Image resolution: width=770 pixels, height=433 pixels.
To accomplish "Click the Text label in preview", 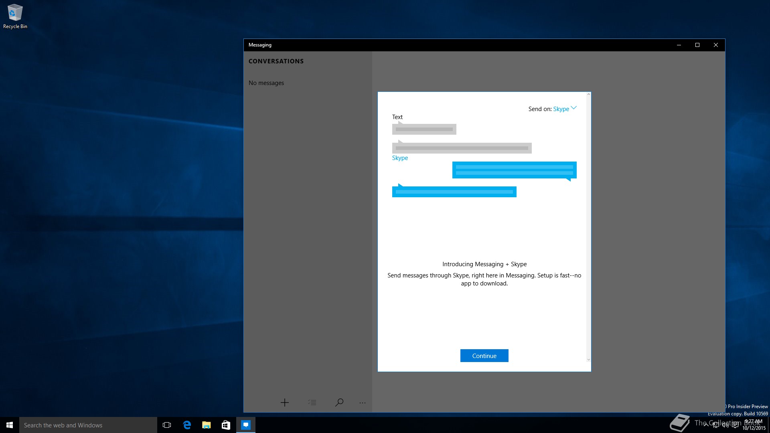I will point(397,117).
